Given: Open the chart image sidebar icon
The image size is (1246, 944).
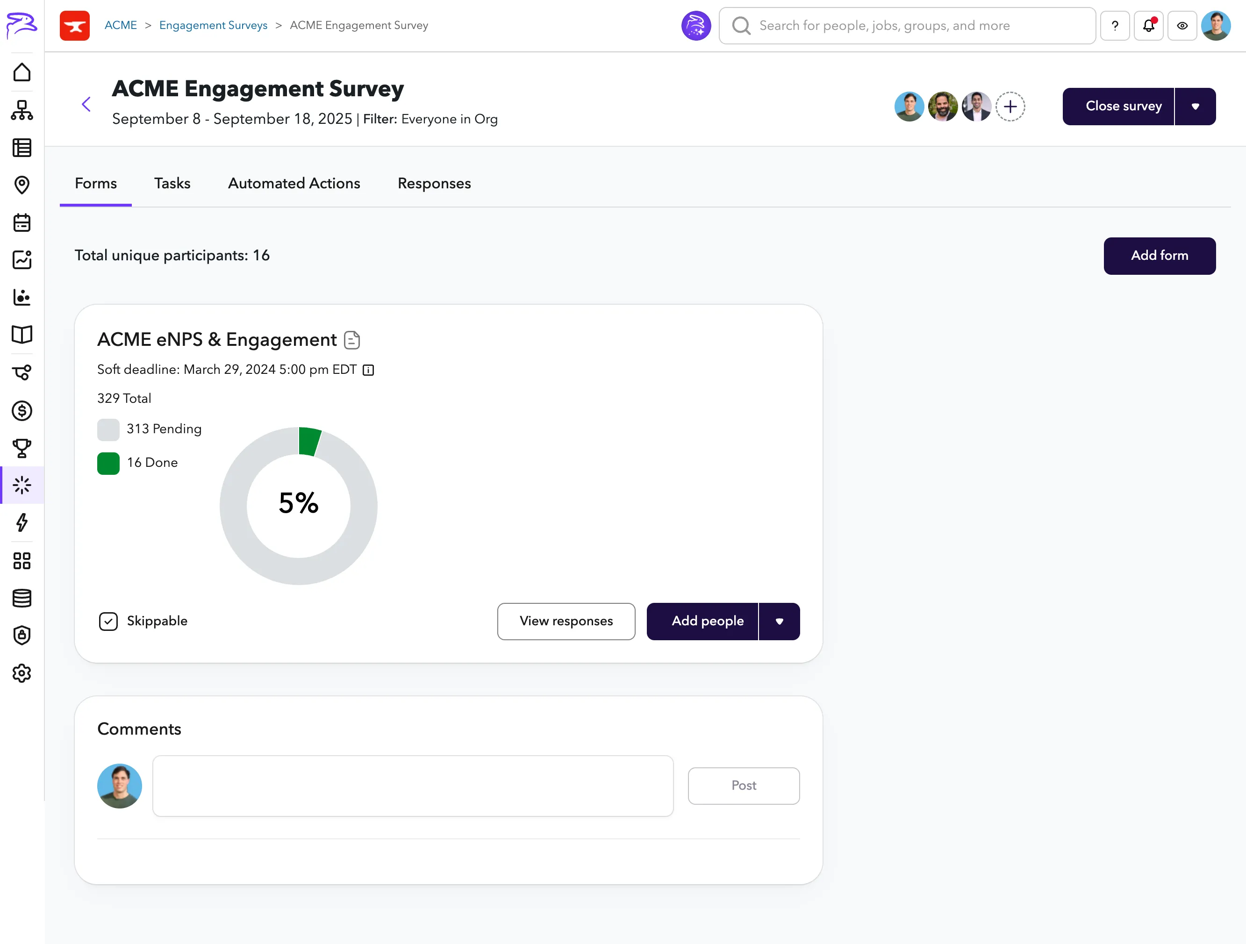Looking at the screenshot, I should (22, 260).
